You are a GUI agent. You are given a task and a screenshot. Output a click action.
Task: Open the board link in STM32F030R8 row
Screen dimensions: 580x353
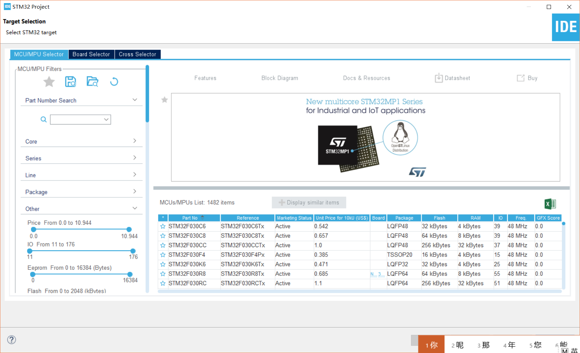(377, 274)
